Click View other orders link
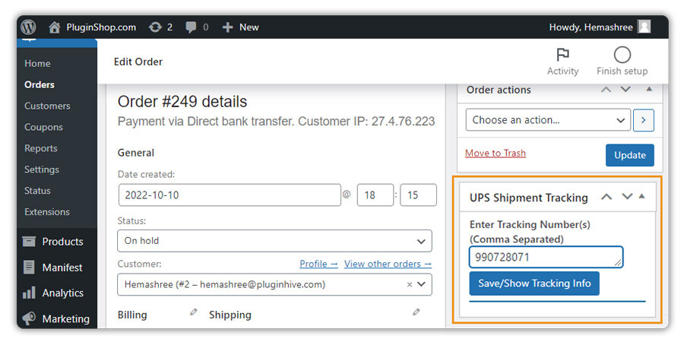 pyautogui.click(x=388, y=264)
